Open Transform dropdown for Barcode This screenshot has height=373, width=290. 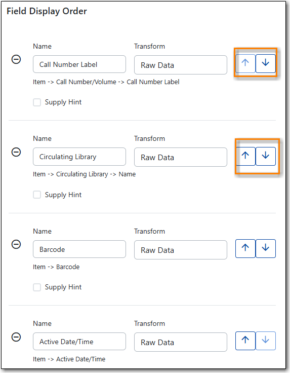point(181,250)
